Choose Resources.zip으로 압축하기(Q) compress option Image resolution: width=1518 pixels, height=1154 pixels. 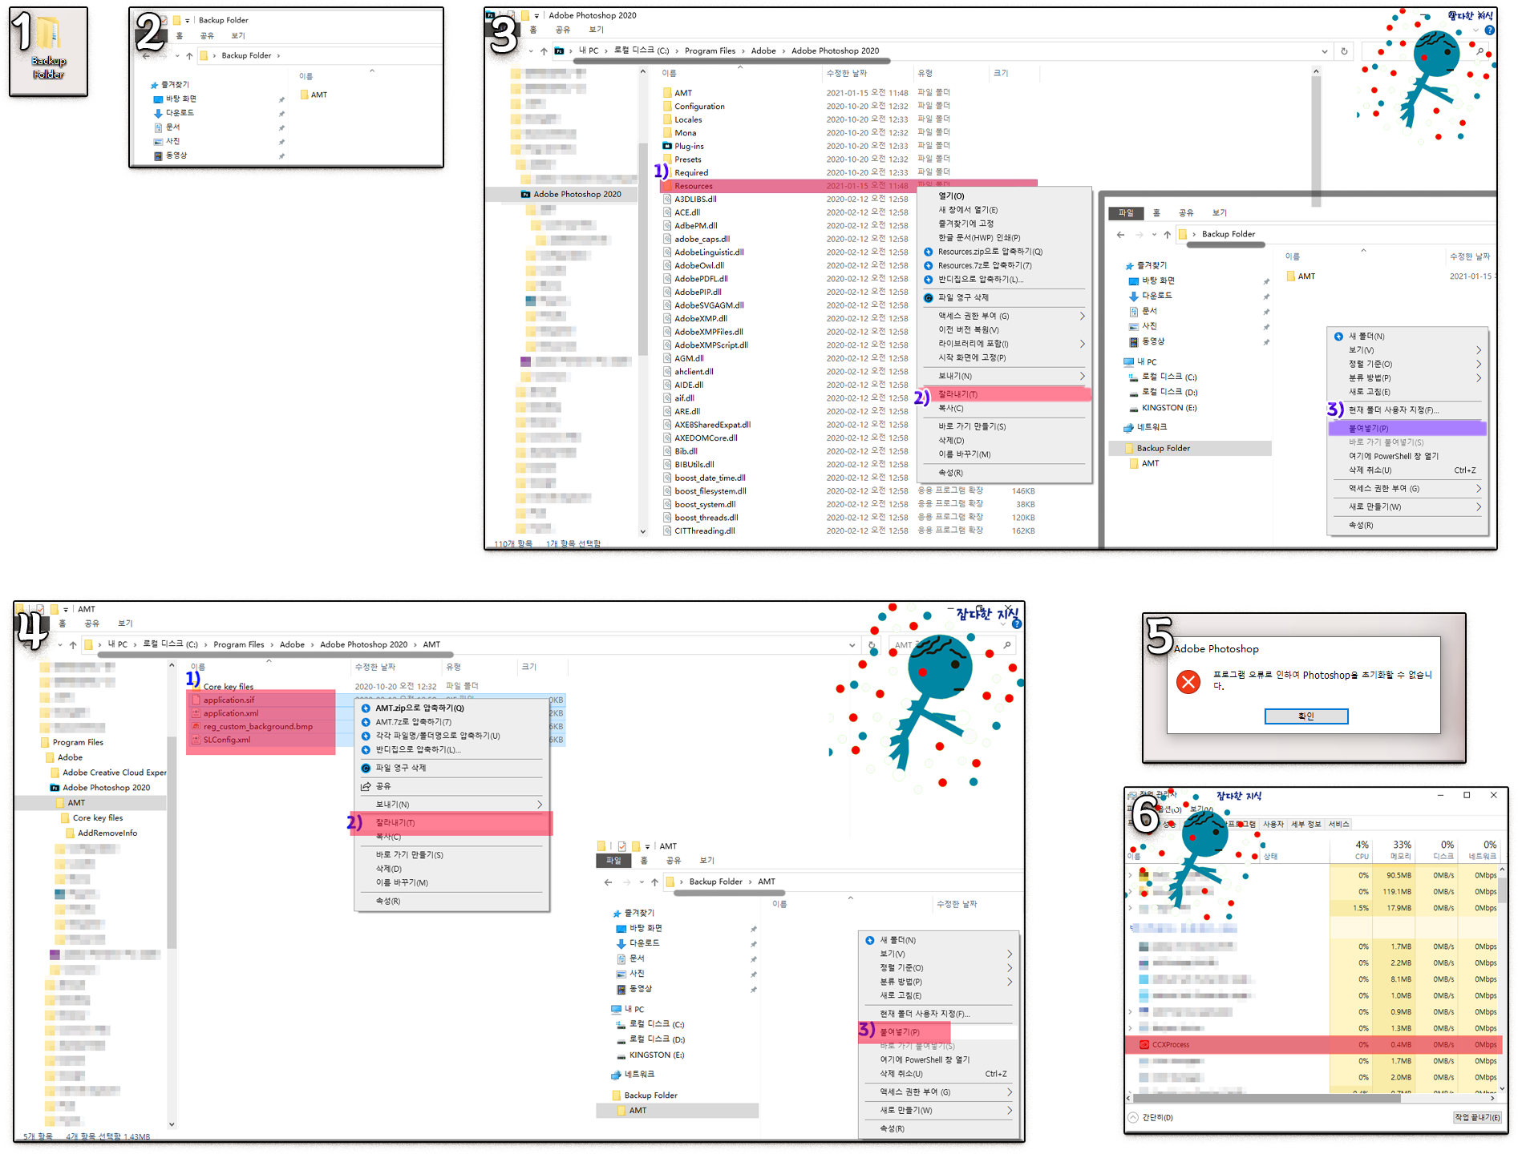990,252
